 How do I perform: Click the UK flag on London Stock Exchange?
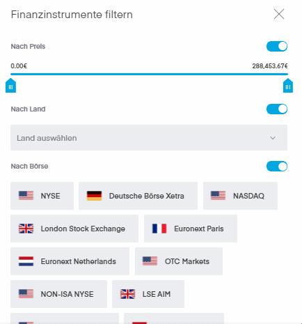(x=26, y=229)
